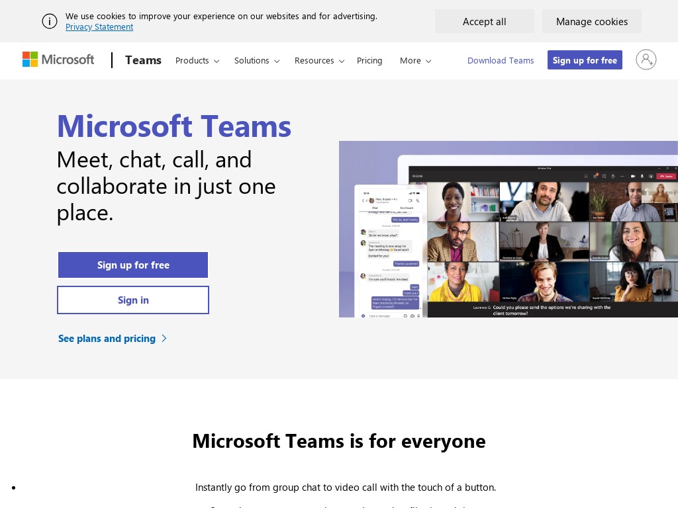Accept all cookies

(484, 21)
